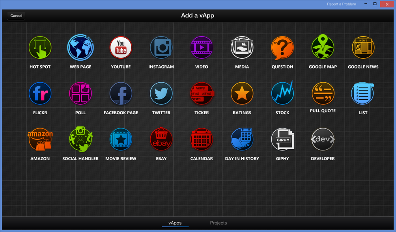The image size is (396, 232).
Task: Open the Developer vApp
Action: 323,139
